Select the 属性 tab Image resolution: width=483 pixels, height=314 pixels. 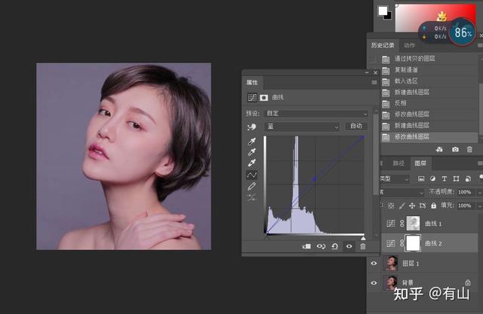[x=251, y=82]
